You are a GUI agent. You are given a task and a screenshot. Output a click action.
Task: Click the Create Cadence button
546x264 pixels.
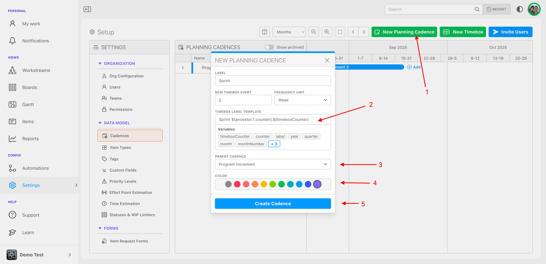[273, 204]
